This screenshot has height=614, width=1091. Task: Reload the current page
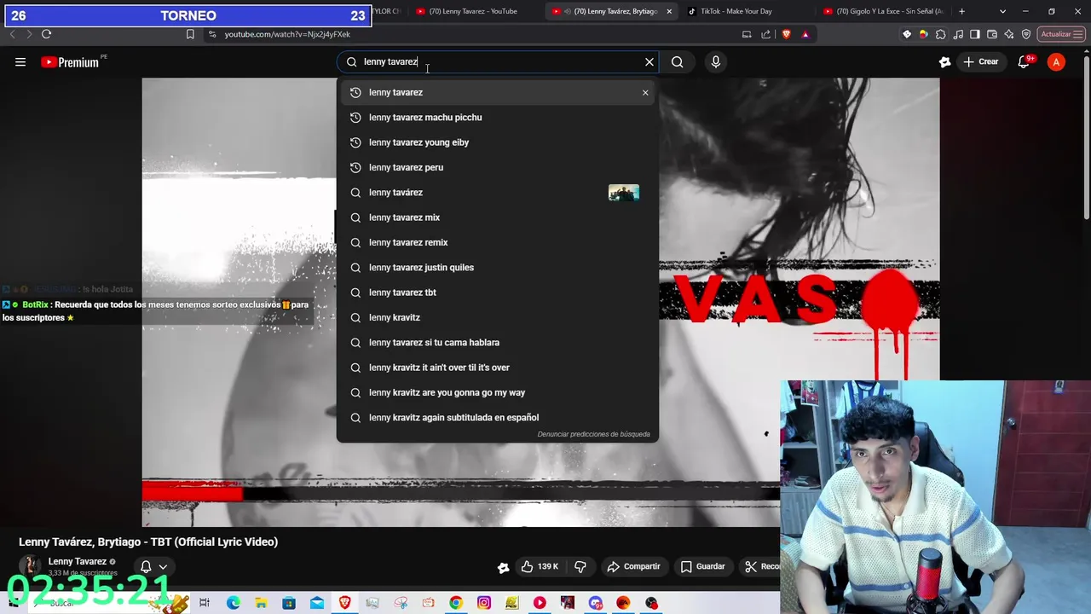(46, 34)
